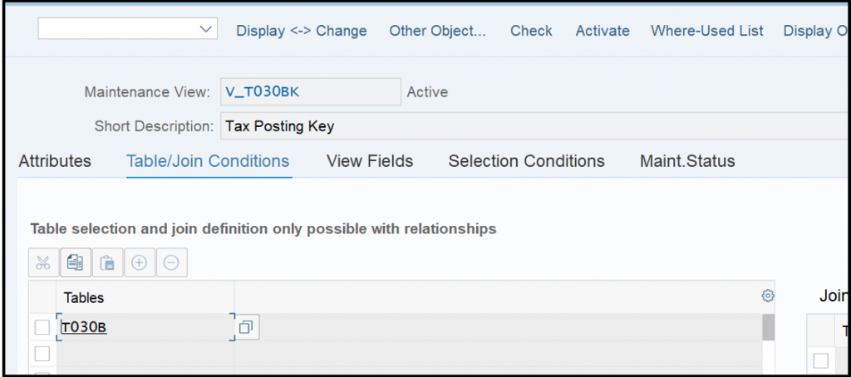Select the Maint.Status tab
The width and height of the screenshot is (851, 377).
[x=687, y=161]
